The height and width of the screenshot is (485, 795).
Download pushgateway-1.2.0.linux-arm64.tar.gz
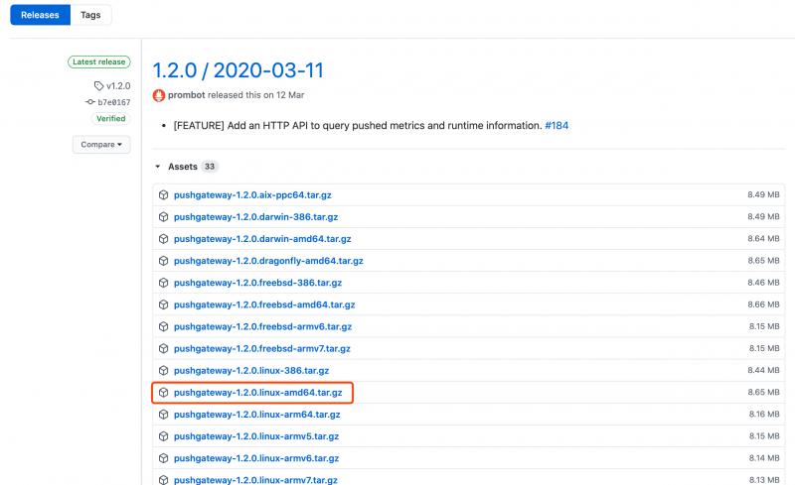coord(257,415)
